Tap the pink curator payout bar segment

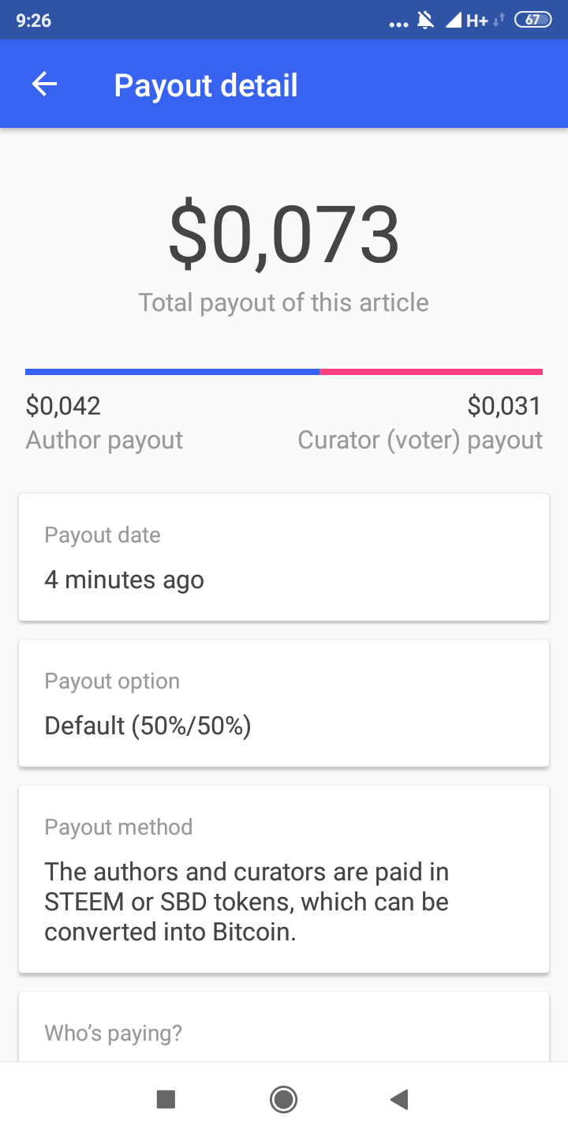[x=431, y=371]
